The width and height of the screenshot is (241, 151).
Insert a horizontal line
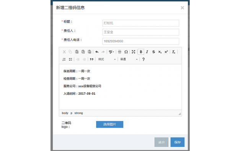(120, 52)
